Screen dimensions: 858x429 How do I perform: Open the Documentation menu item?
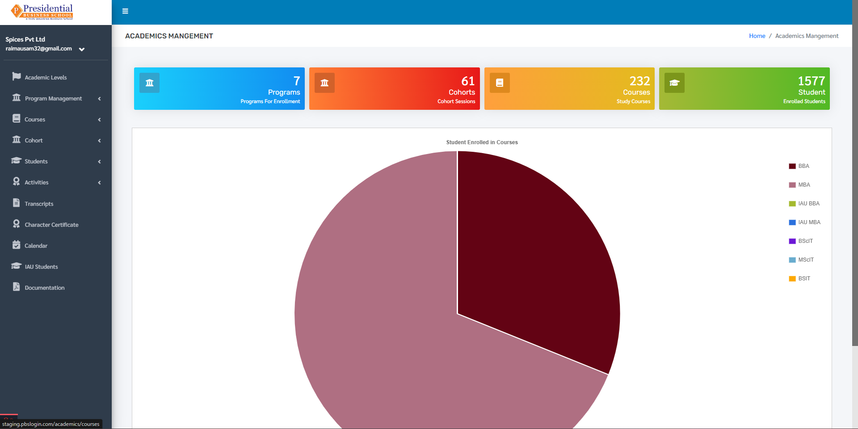56,287
